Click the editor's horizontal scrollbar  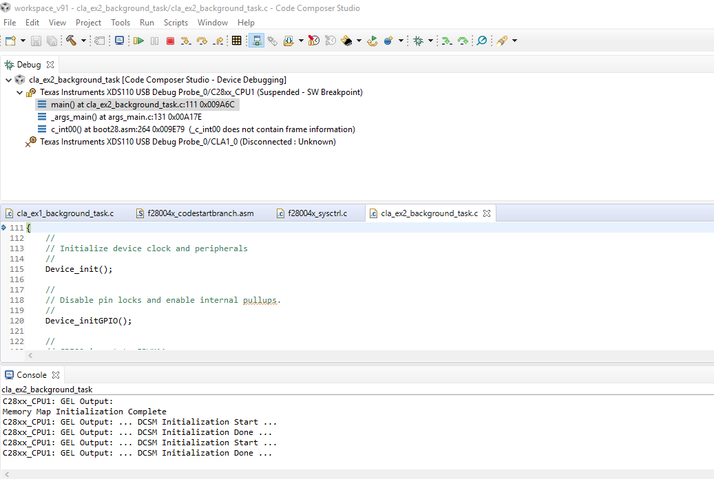pyautogui.click(x=344, y=356)
